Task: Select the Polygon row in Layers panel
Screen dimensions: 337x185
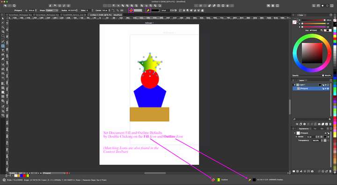Action: (311, 88)
